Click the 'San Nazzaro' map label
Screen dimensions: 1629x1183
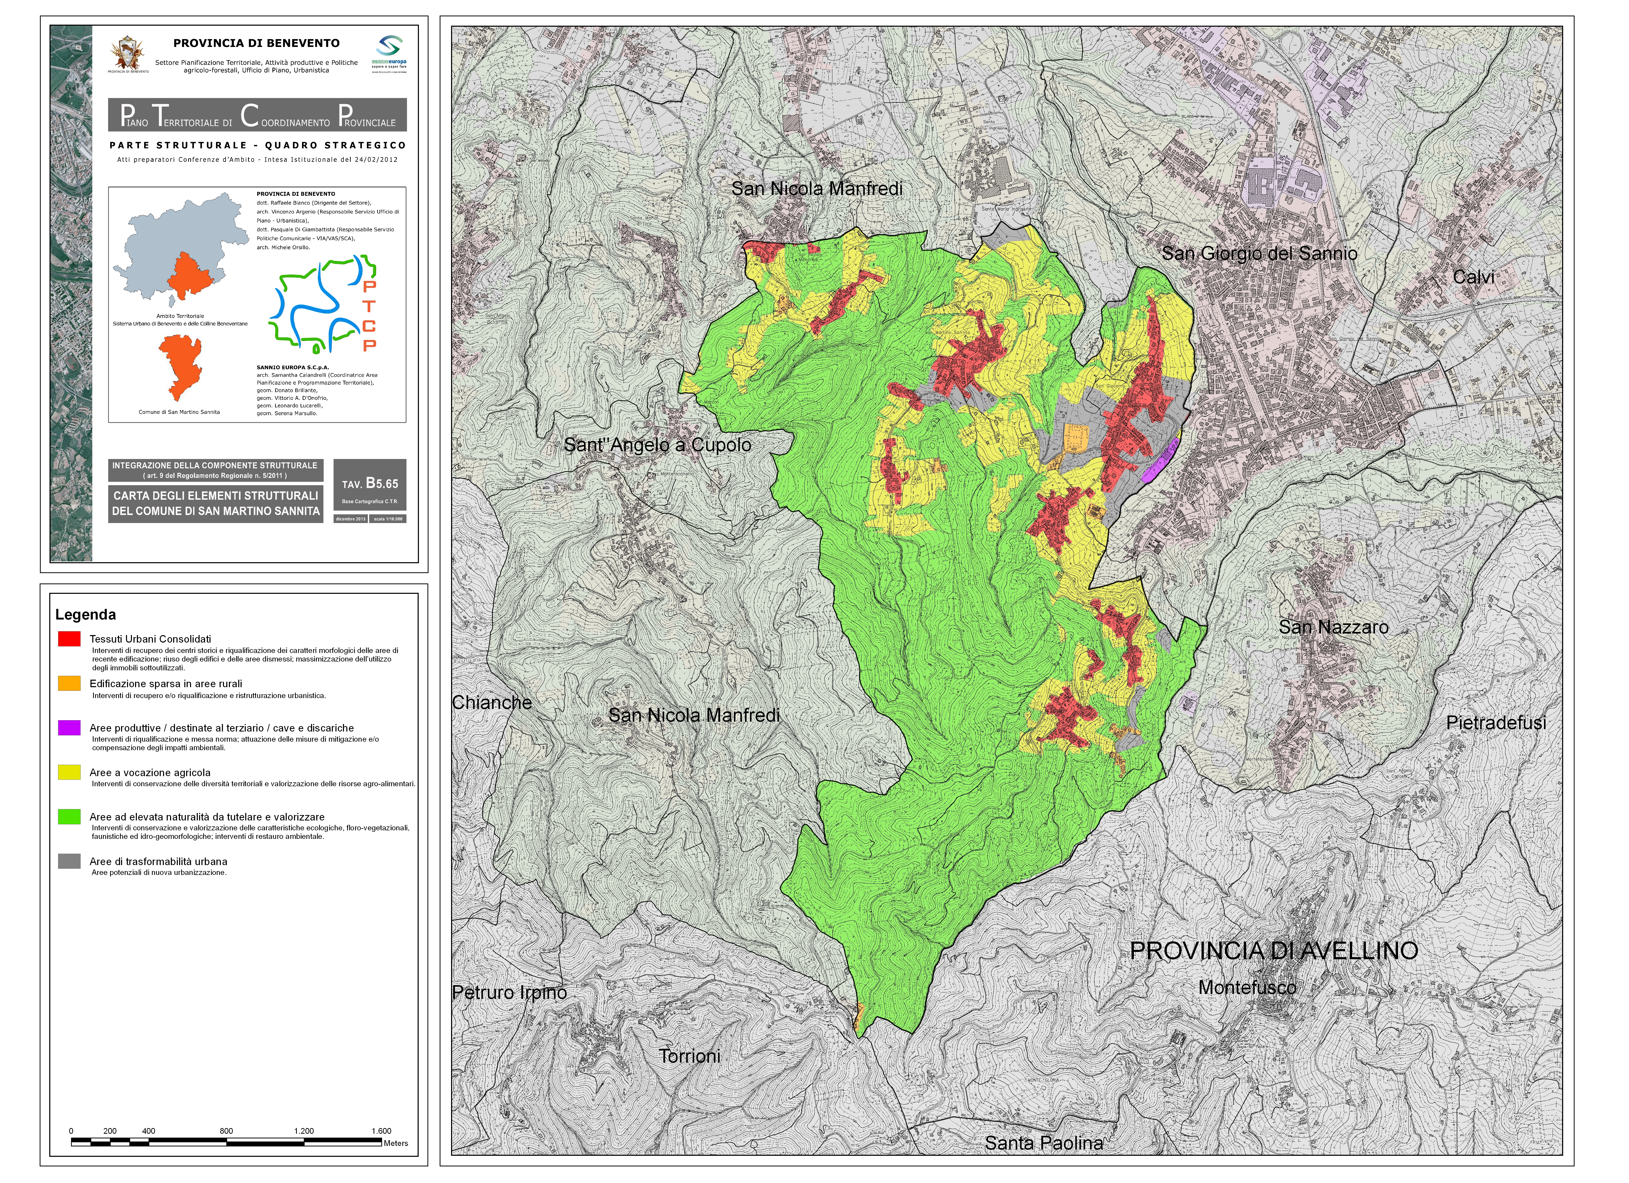click(x=1334, y=627)
